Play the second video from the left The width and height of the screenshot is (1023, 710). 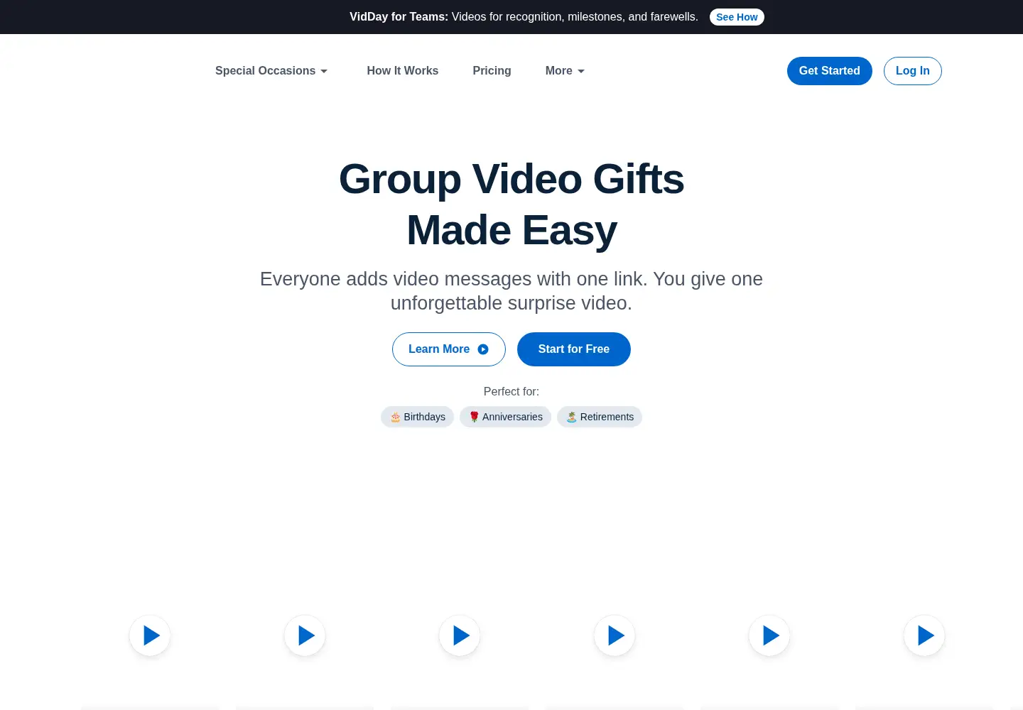305,635
